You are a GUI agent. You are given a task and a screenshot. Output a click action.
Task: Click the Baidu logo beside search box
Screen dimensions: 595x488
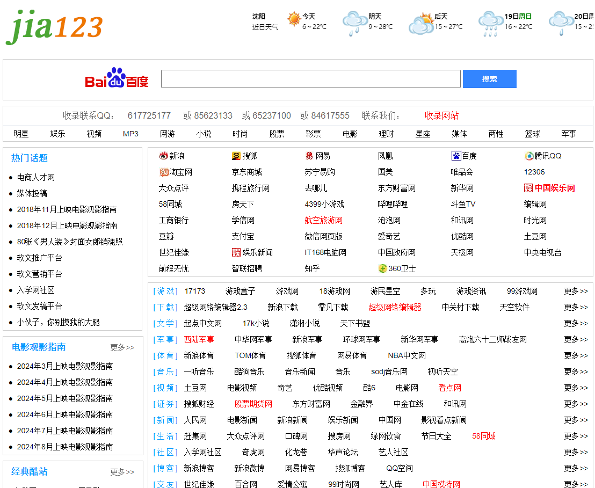[117, 78]
